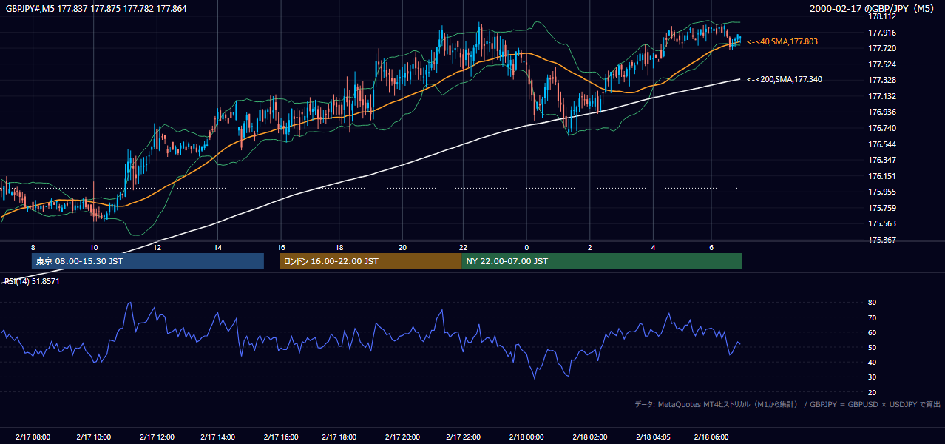Click RSI scale level 70
945x444 pixels.
tap(872, 317)
